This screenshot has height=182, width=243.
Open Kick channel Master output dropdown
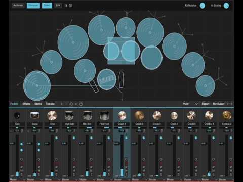pos(17,180)
